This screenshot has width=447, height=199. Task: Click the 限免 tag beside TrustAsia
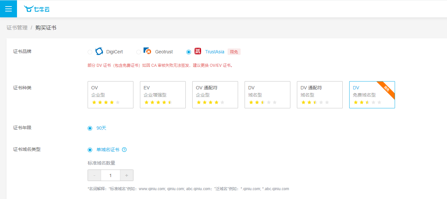(234, 52)
